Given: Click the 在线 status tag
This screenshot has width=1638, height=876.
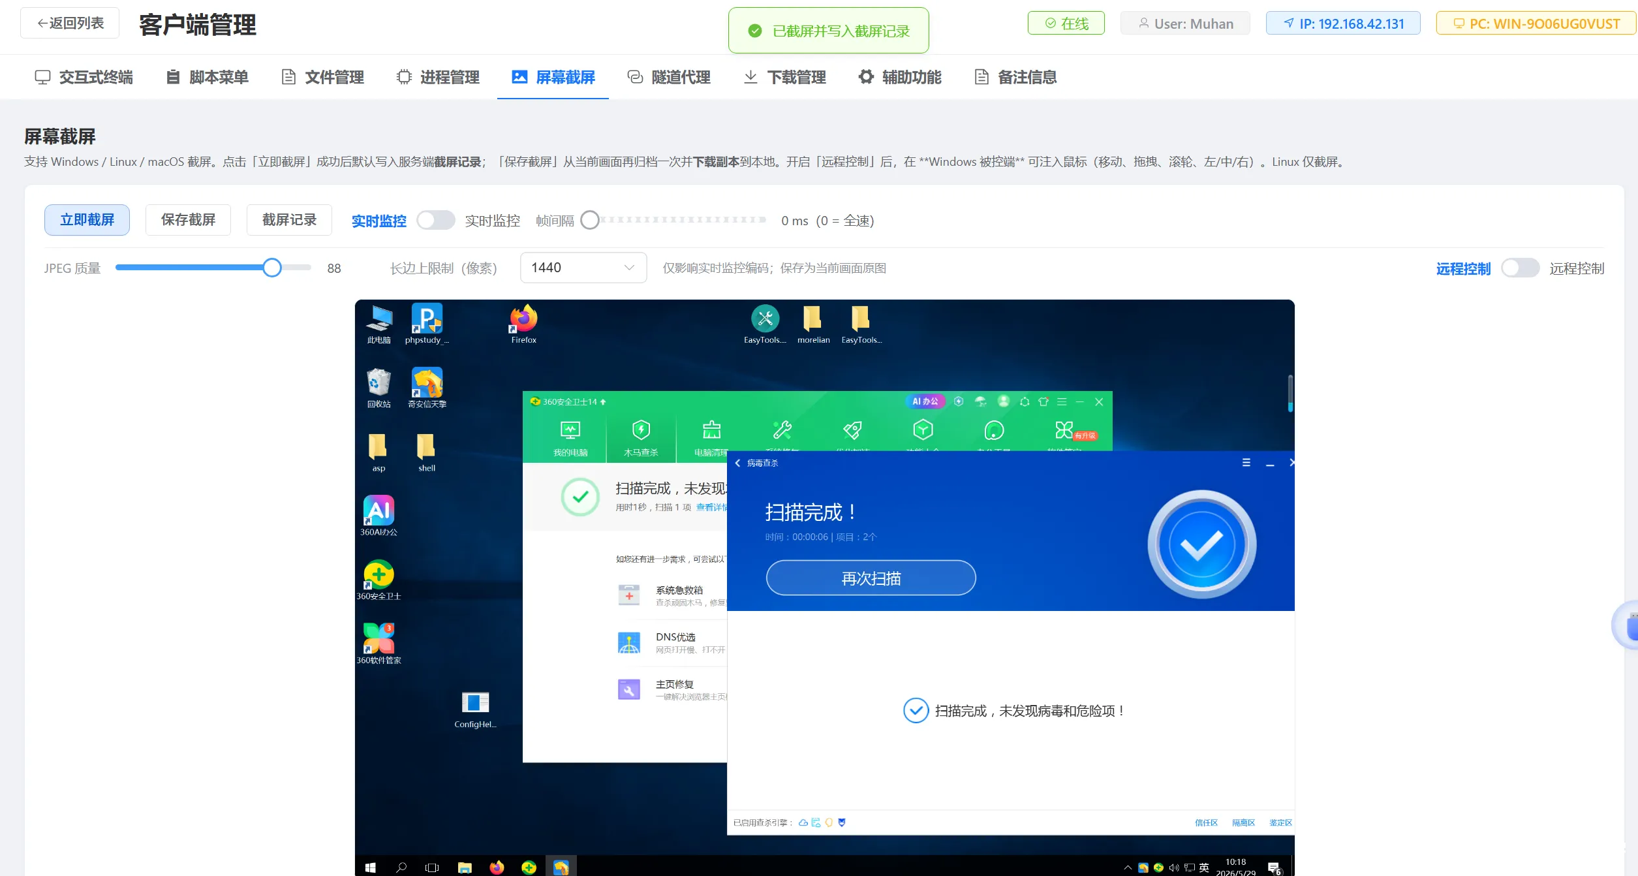Looking at the screenshot, I should pyautogui.click(x=1066, y=23).
